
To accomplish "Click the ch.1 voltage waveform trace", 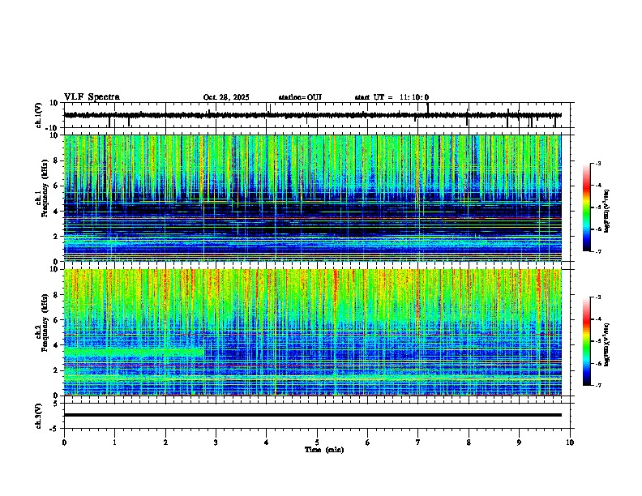I will (312, 115).
